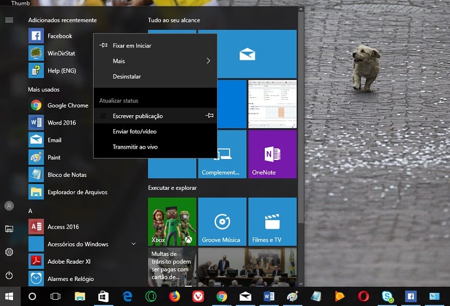Image resolution: width=450 pixels, height=306 pixels.
Task: Open the Xbox tile
Action: coord(172,222)
